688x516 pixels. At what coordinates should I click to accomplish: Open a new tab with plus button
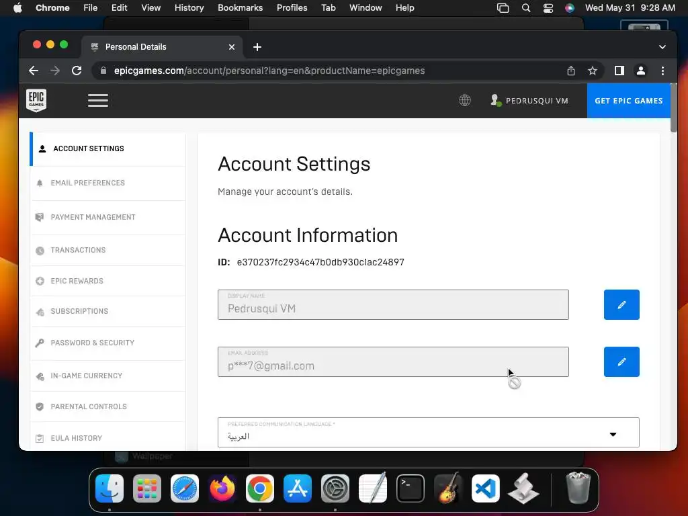(257, 47)
